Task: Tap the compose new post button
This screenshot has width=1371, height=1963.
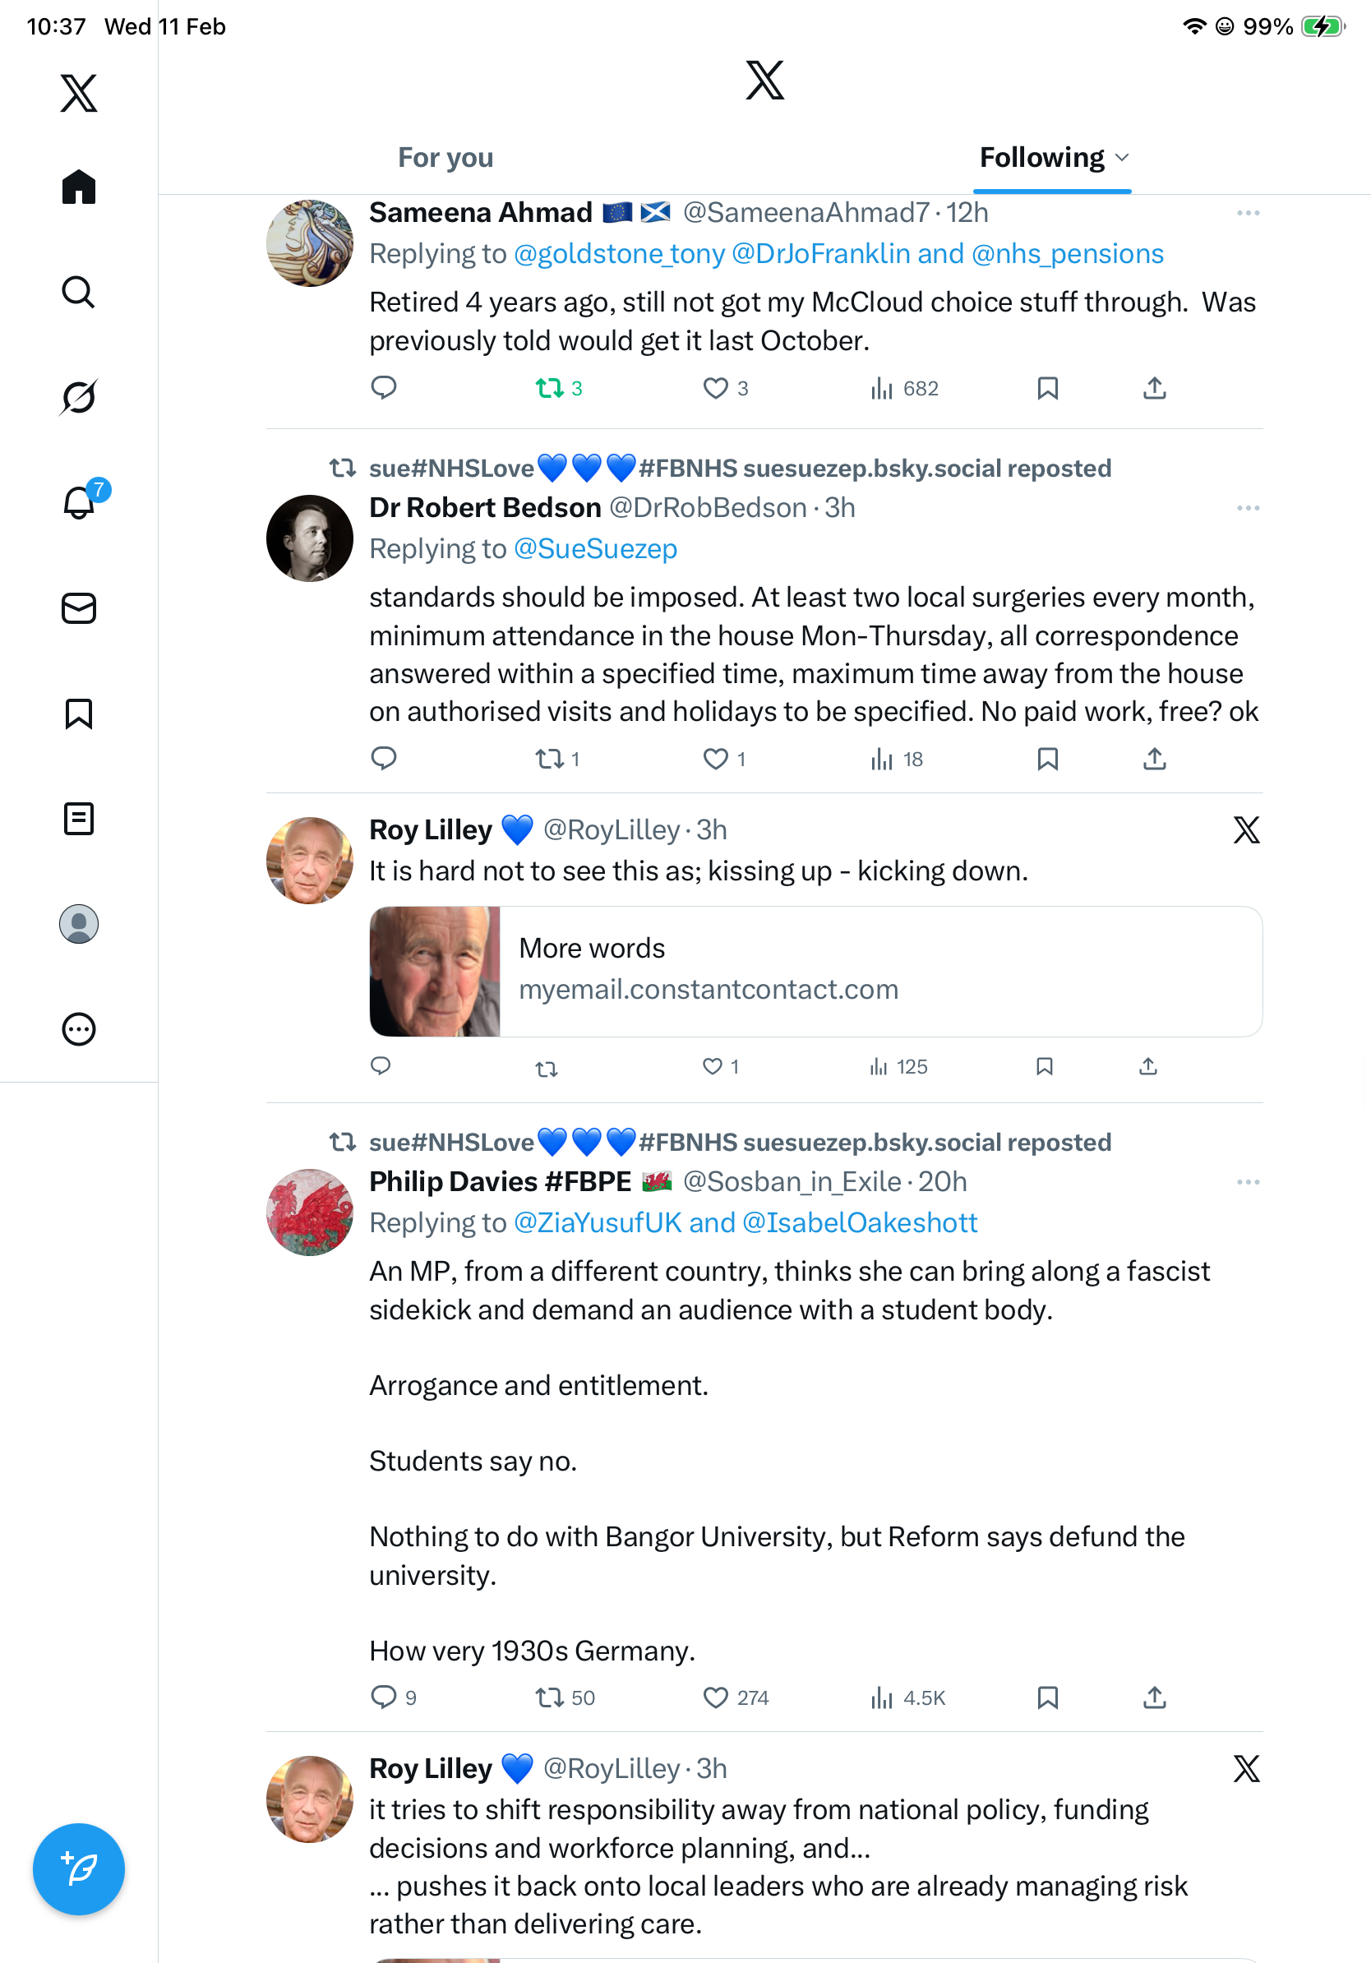Action: [79, 1869]
